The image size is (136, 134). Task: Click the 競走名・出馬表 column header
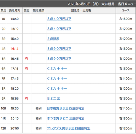point(81,11)
